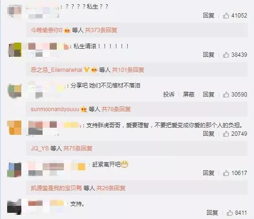Open the avatar of the 私生请滚 commenter
This screenshot has width=254, height=219.
15,50
